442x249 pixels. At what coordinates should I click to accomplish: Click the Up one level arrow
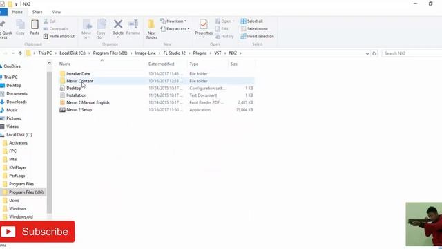click(x=20, y=53)
